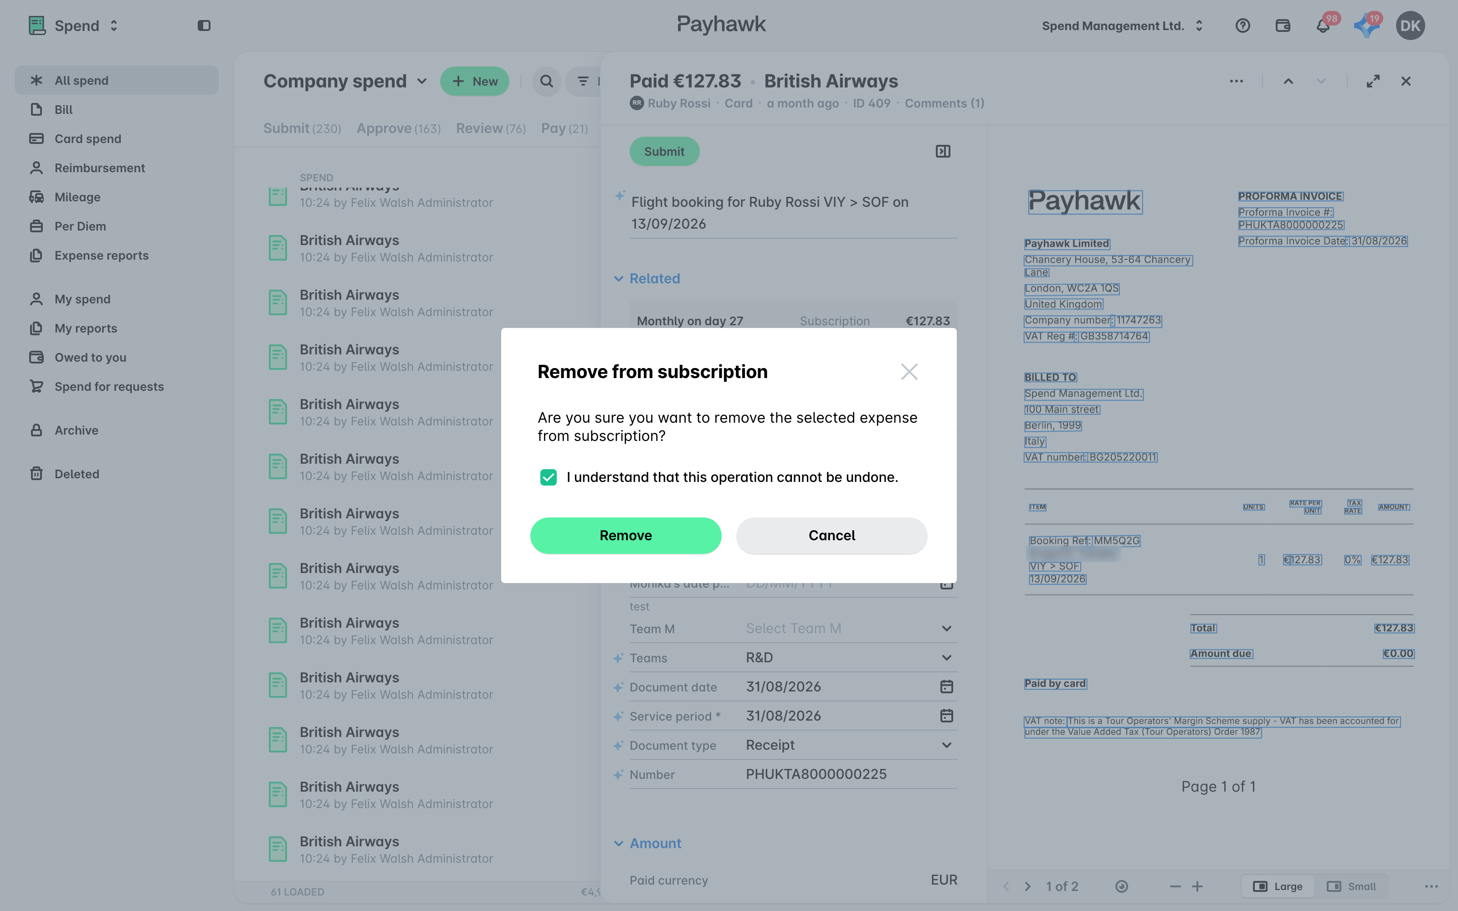Open Expense reports in sidebar
This screenshot has height=911, width=1458.
click(x=116, y=256)
